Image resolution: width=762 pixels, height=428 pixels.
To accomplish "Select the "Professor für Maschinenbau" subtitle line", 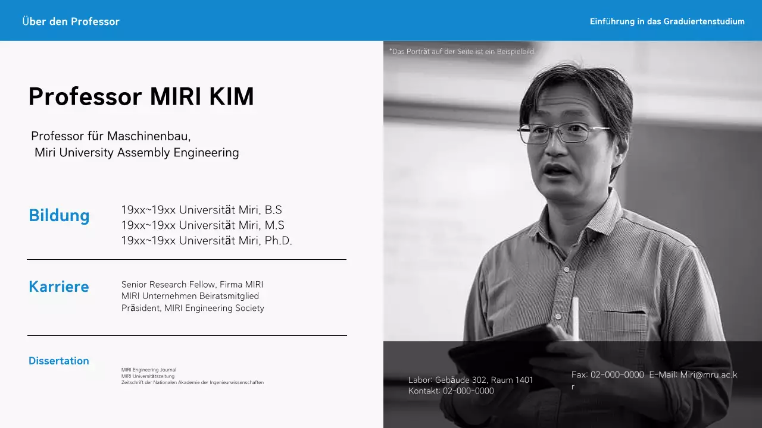I will 111,136.
